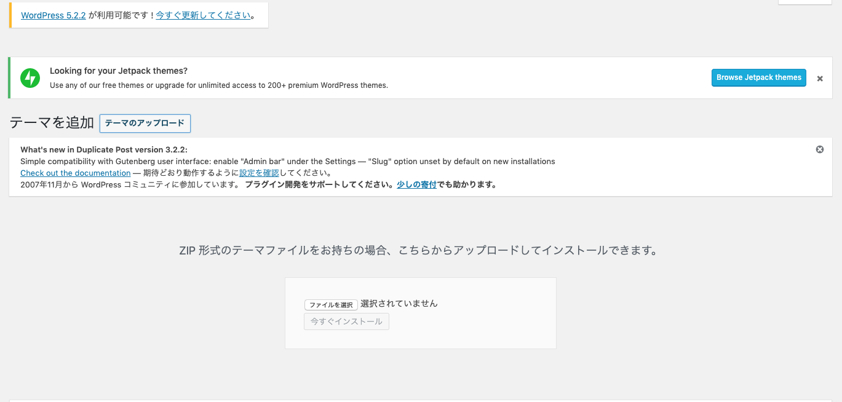Click the テーマを追加 page heading

point(52,123)
